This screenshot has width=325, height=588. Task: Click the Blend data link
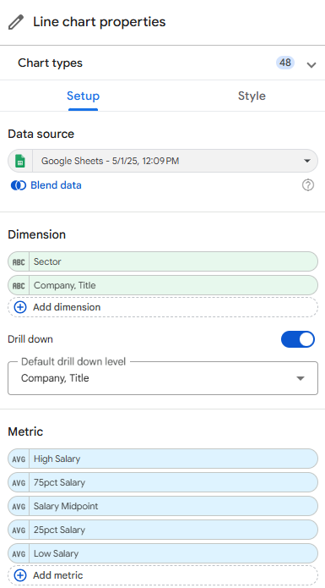coord(56,185)
